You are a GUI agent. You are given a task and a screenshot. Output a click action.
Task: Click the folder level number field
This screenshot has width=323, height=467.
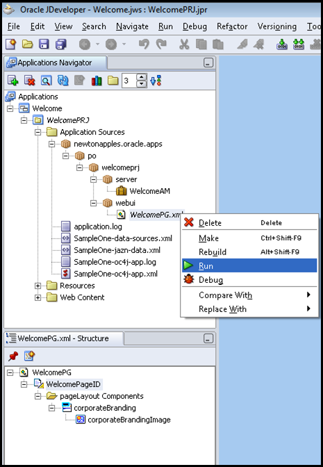tap(129, 81)
